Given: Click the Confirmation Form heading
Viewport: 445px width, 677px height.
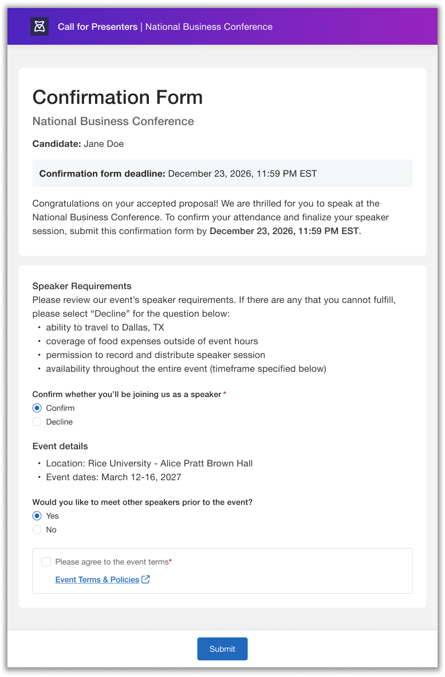Looking at the screenshot, I should 117,98.
